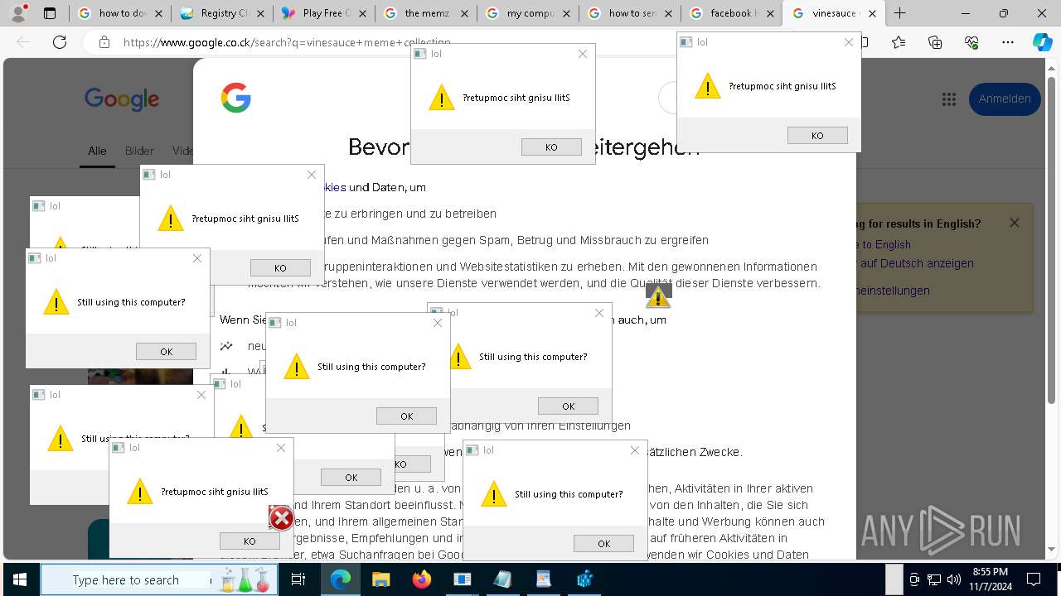Click KO in the mirrored dialog beside the red error icon

(x=250, y=541)
